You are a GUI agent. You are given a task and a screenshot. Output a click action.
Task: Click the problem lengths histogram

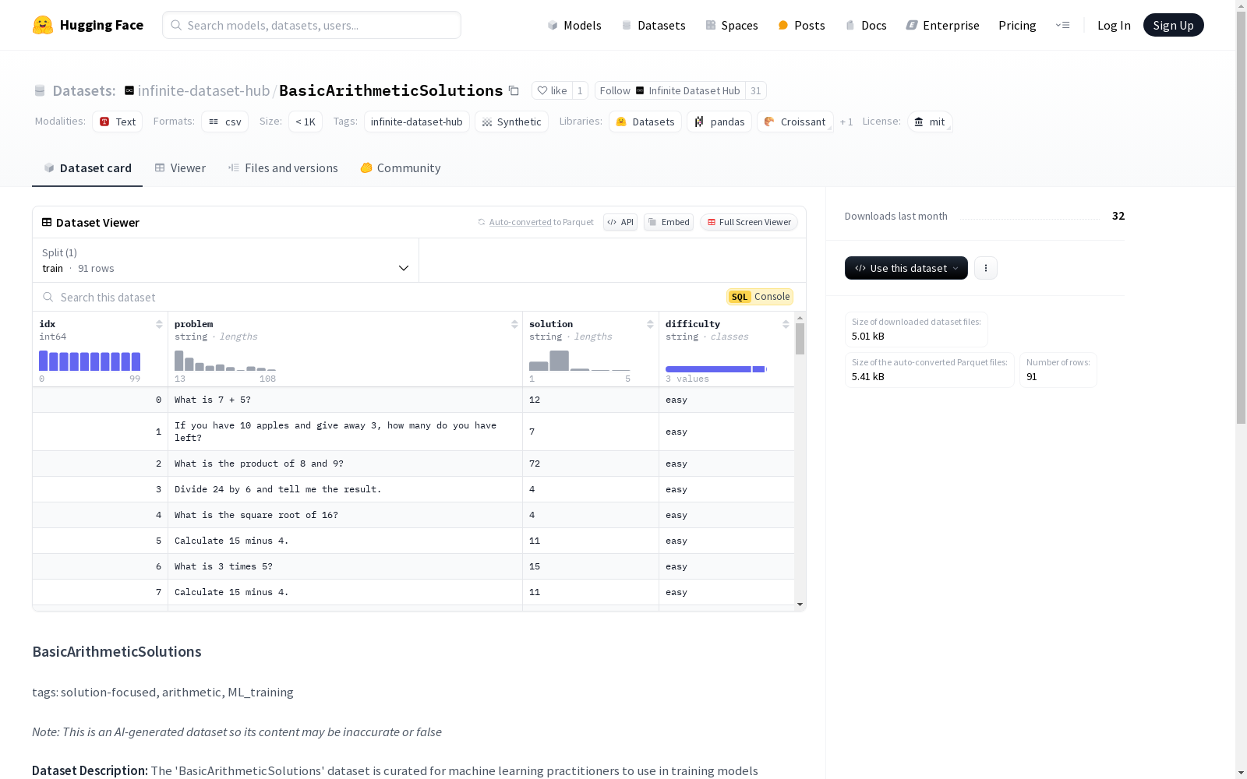[225, 361]
